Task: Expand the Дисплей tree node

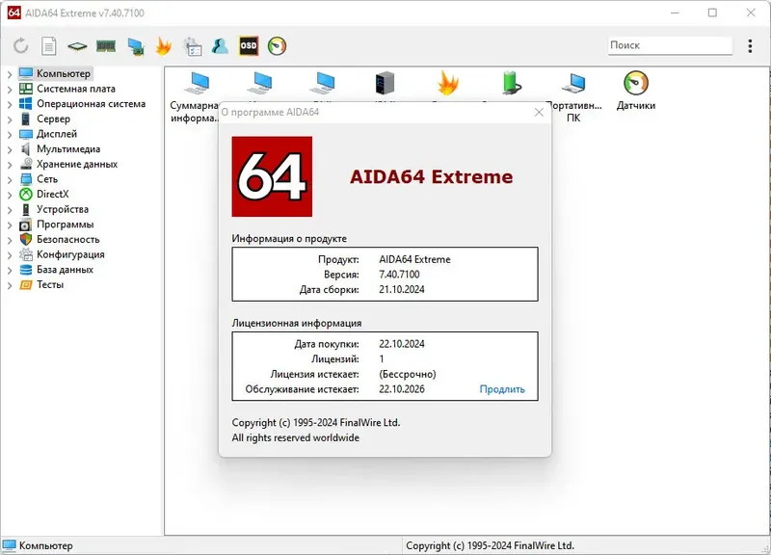Action: (10, 135)
